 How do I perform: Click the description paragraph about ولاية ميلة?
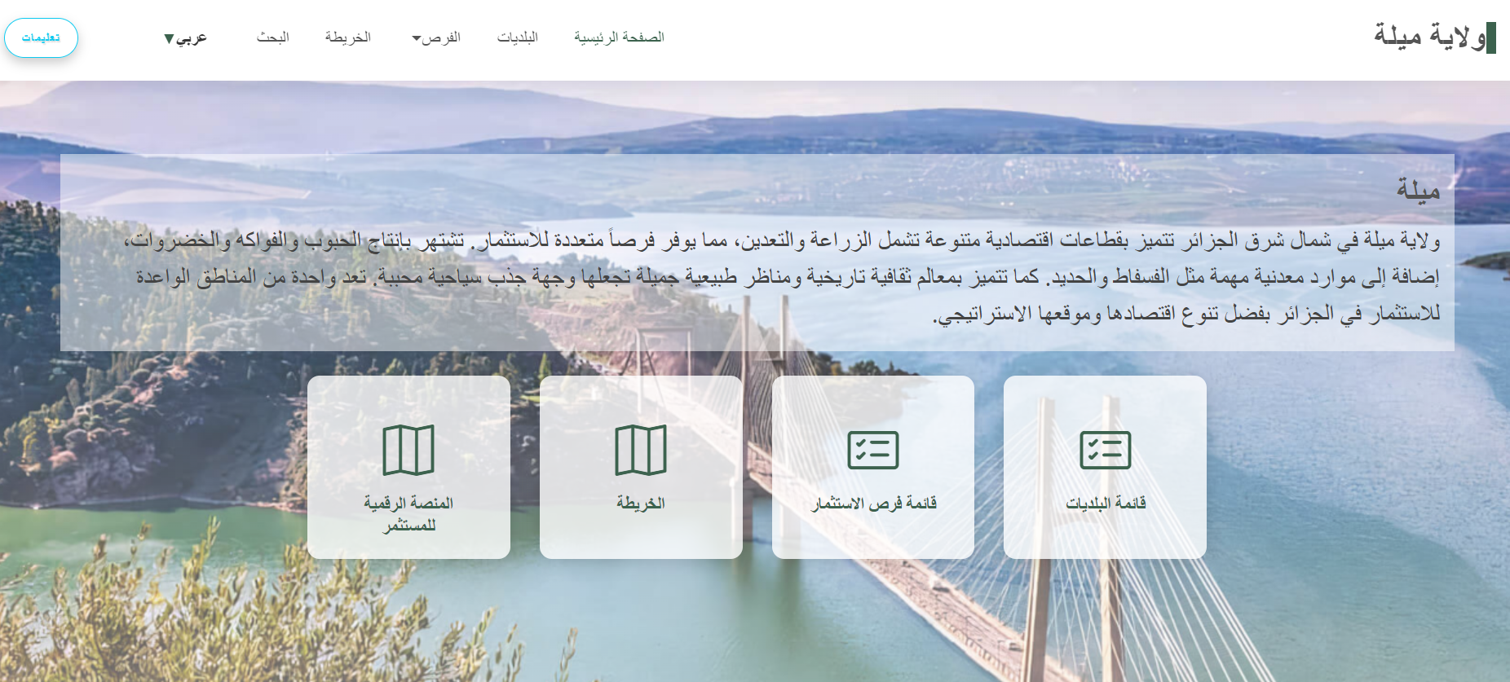click(783, 276)
